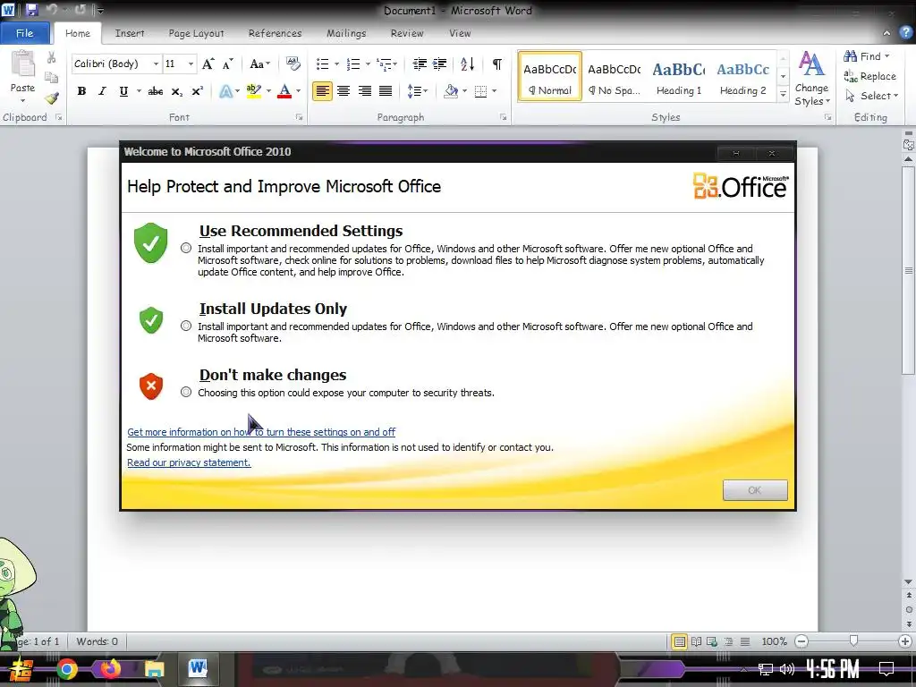Align text left

tap(322, 91)
